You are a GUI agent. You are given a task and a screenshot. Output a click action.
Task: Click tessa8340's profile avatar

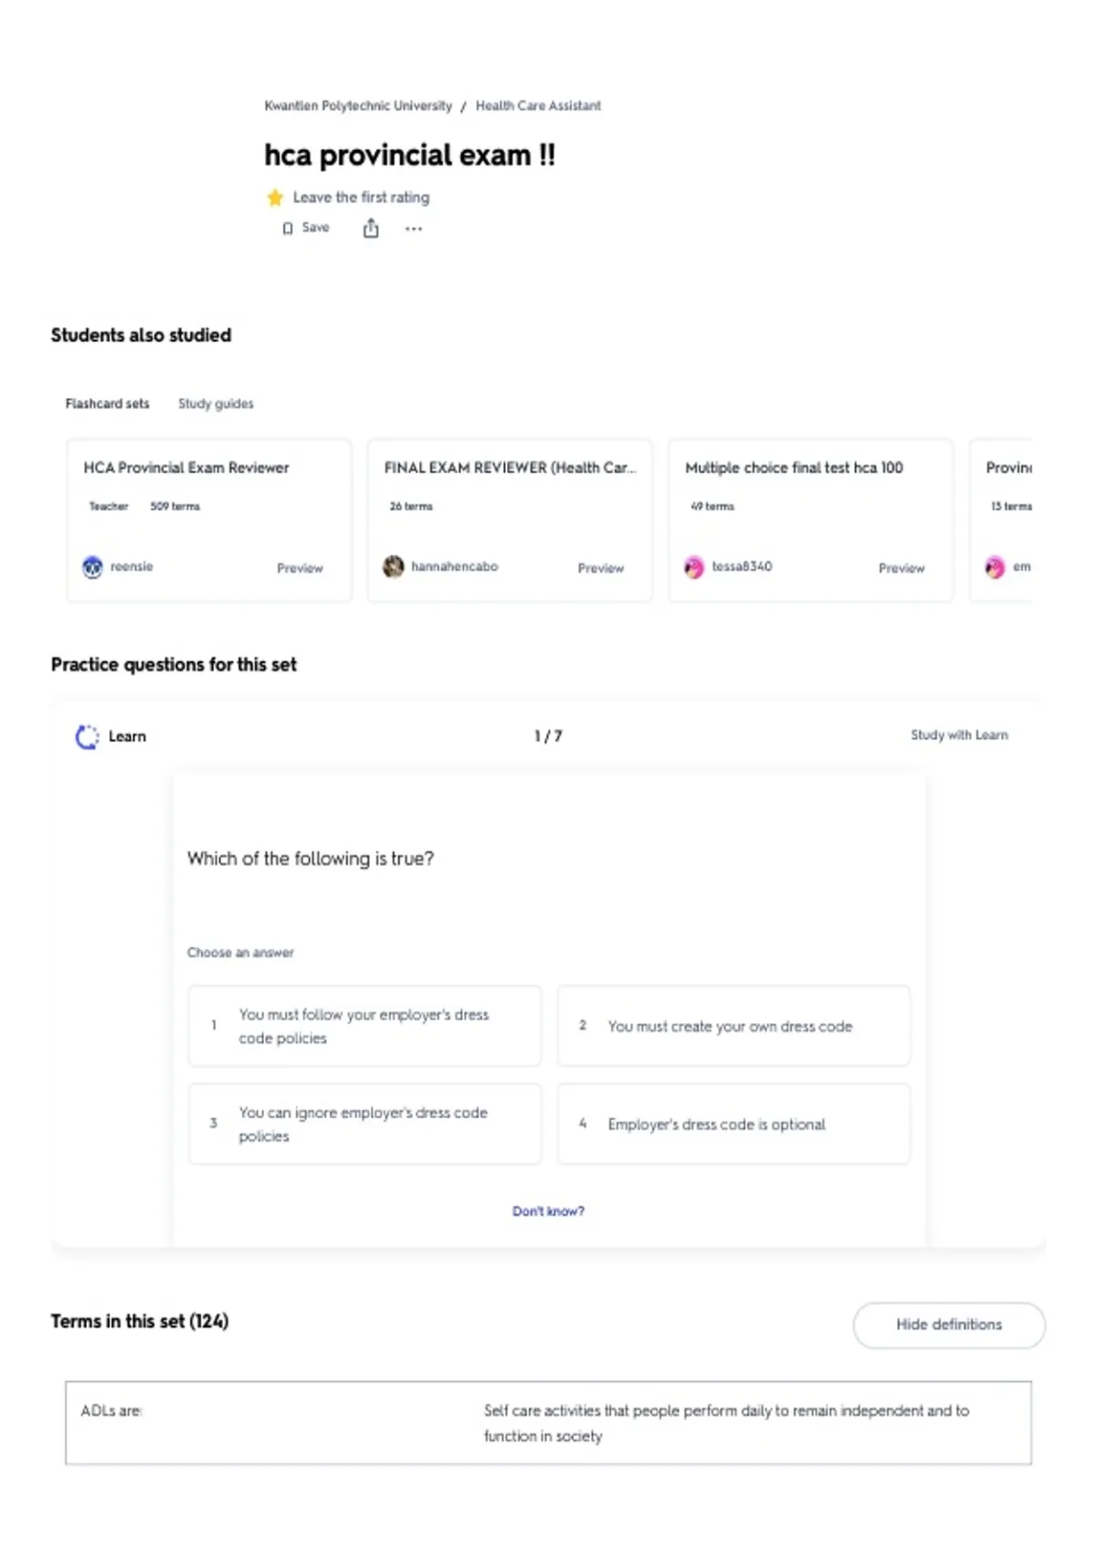[694, 567]
